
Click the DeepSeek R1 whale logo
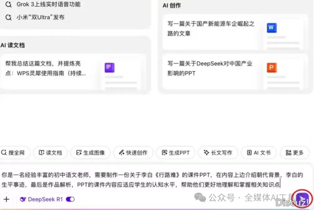(23, 199)
